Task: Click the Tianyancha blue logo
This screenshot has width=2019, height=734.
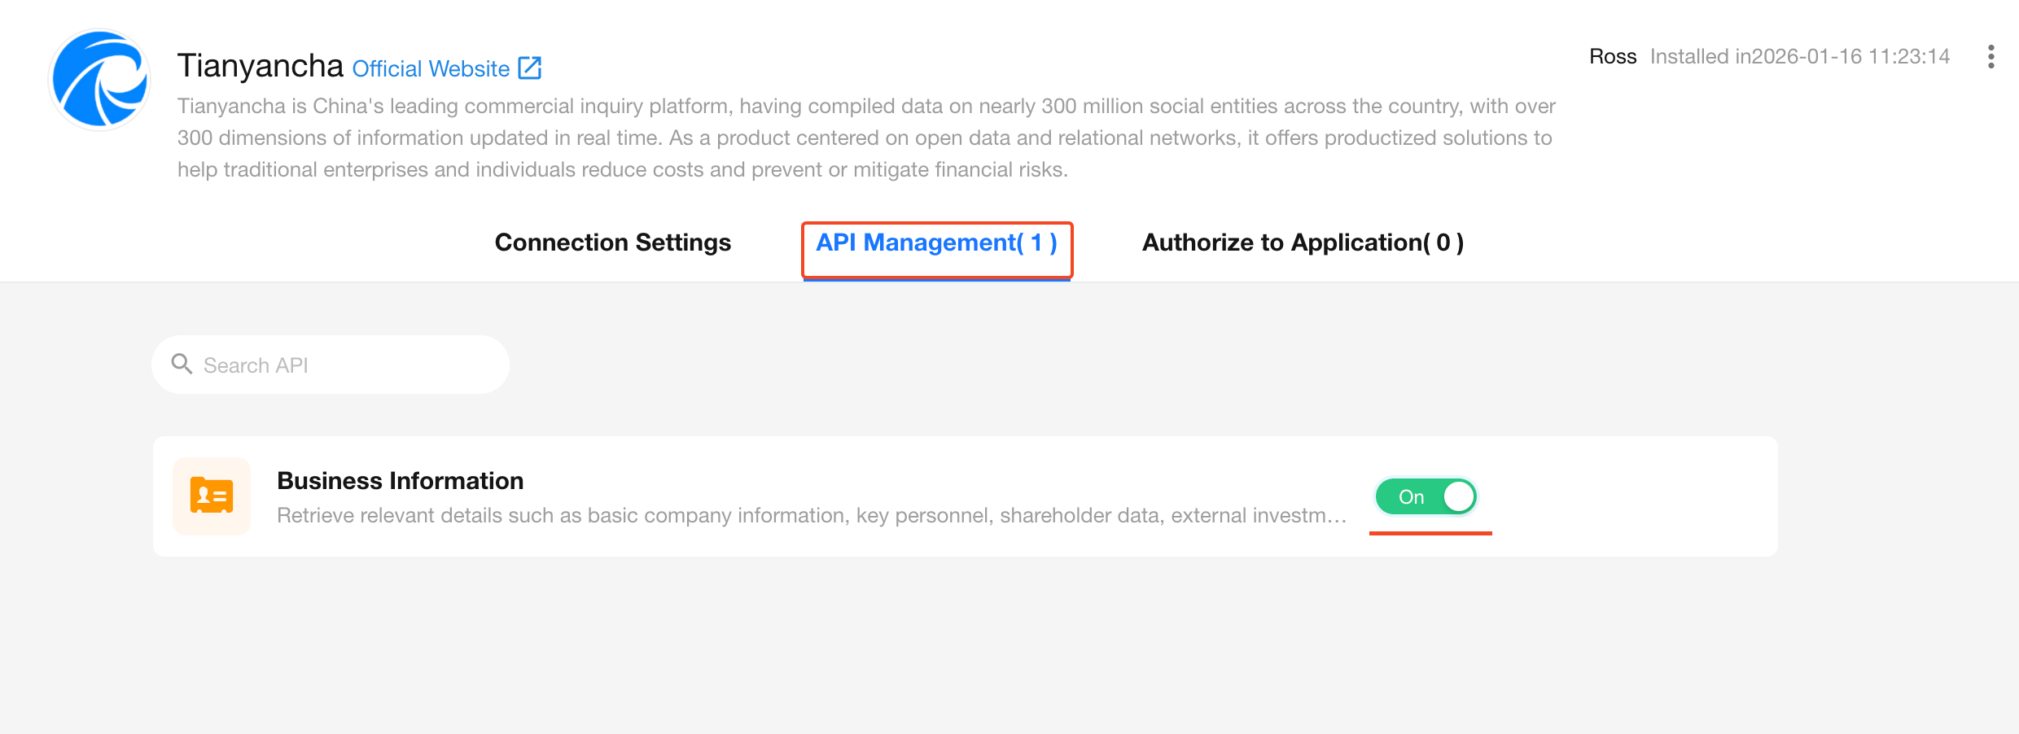Action: [x=99, y=80]
